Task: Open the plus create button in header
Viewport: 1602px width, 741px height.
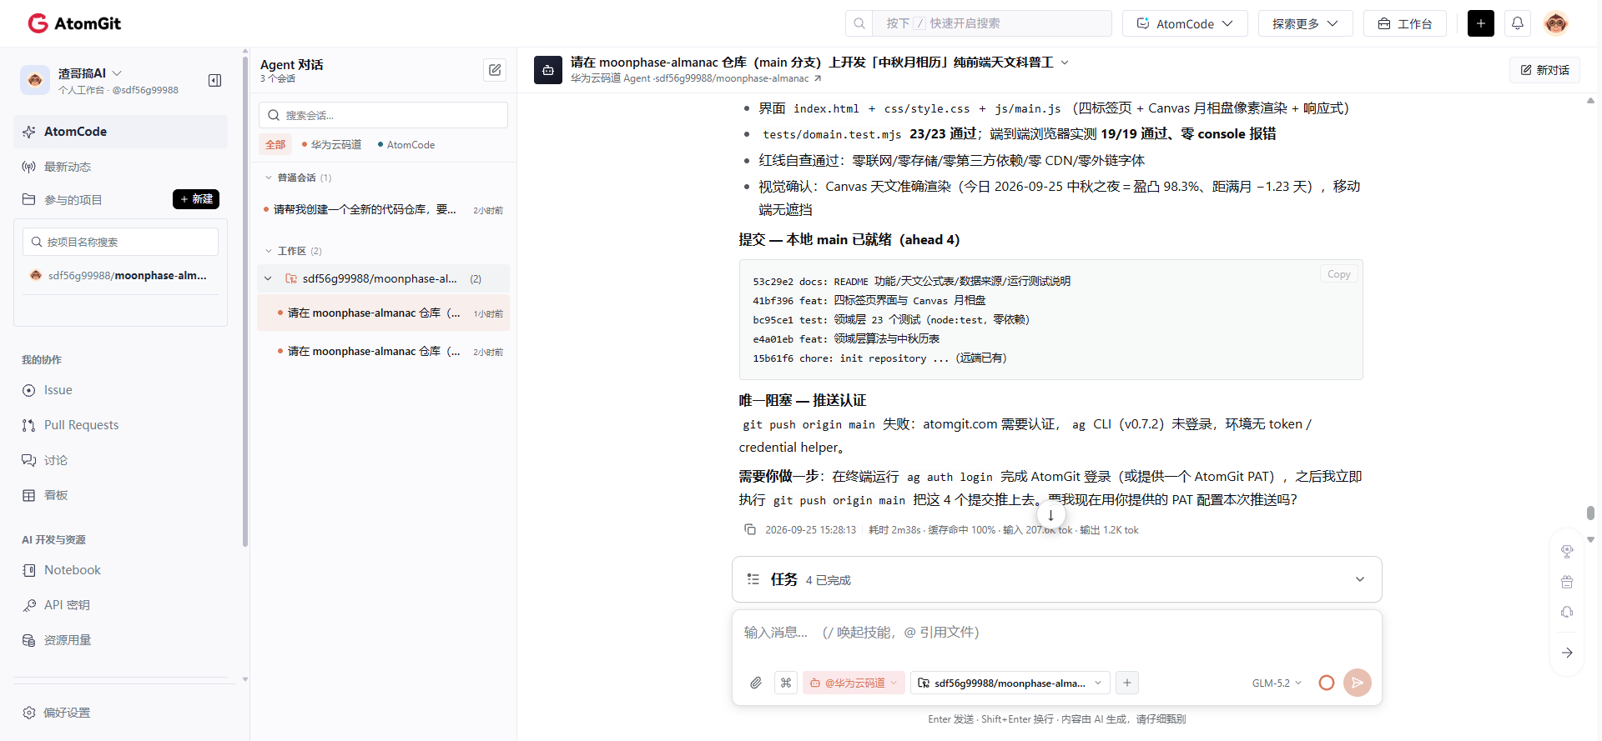Action: [x=1481, y=23]
